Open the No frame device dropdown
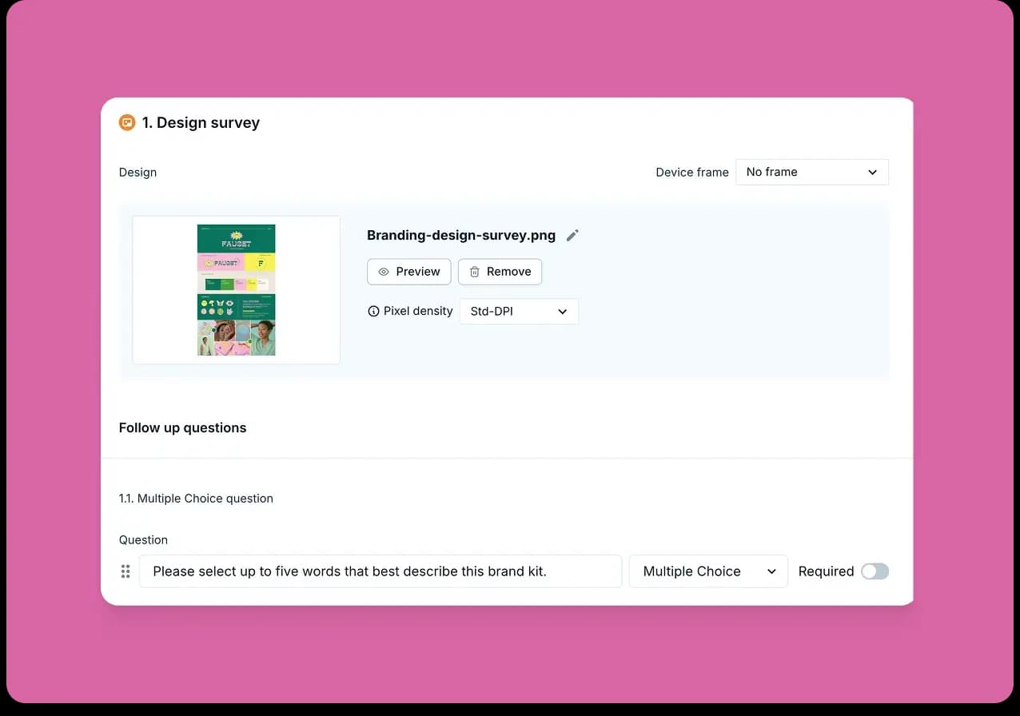 click(x=811, y=172)
